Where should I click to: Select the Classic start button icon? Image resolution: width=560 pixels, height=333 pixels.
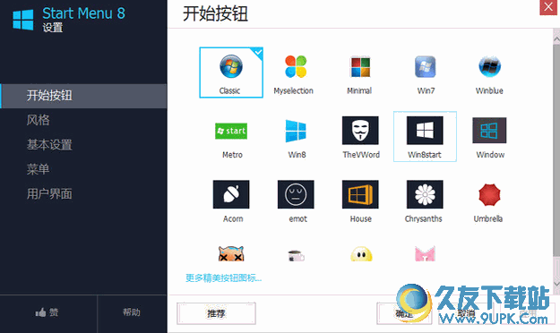coord(231,73)
